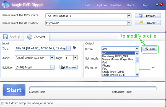Image resolution: width=166 pixels, height=107 pixels.
Task: Open the Angle dropdown
Action: click(75, 58)
